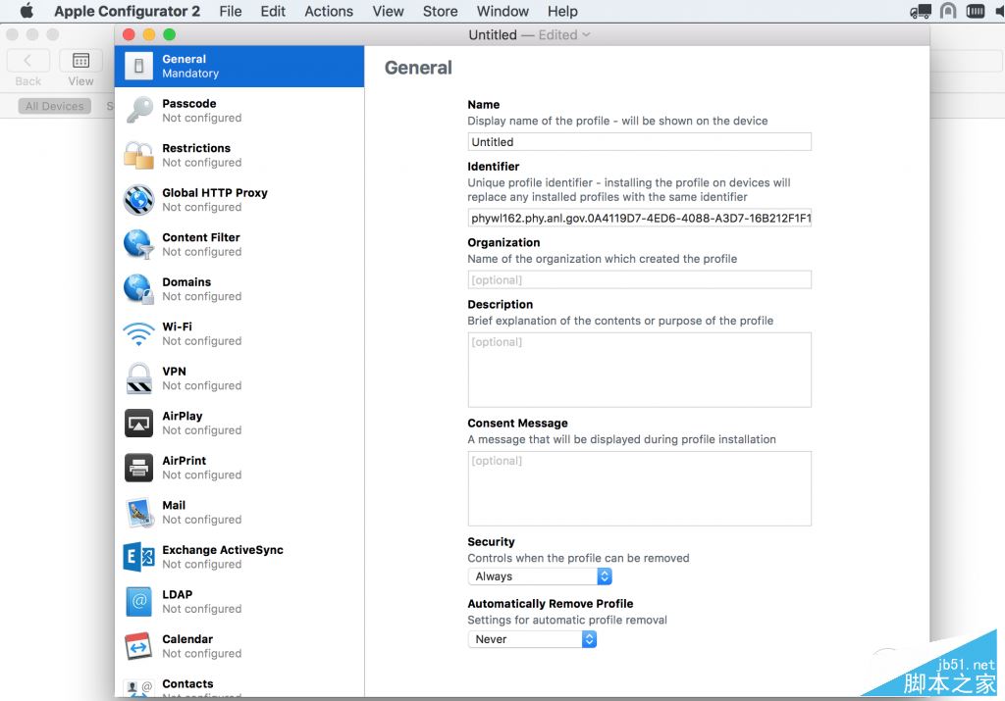Open the Edit menu
The height and width of the screenshot is (701, 1005).
pyautogui.click(x=273, y=11)
